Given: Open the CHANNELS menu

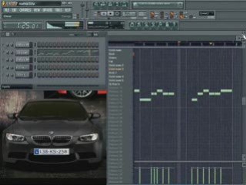Looking at the screenshot, I should [x=25, y=10].
